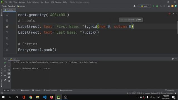
Task: Toggle soft-wrap icon in Run panel
Action: (x=9, y=70)
